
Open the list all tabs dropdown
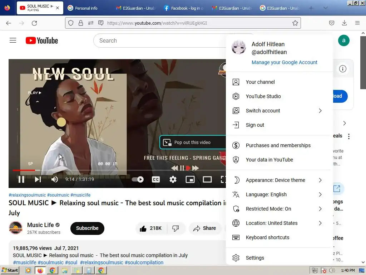pos(325,8)
